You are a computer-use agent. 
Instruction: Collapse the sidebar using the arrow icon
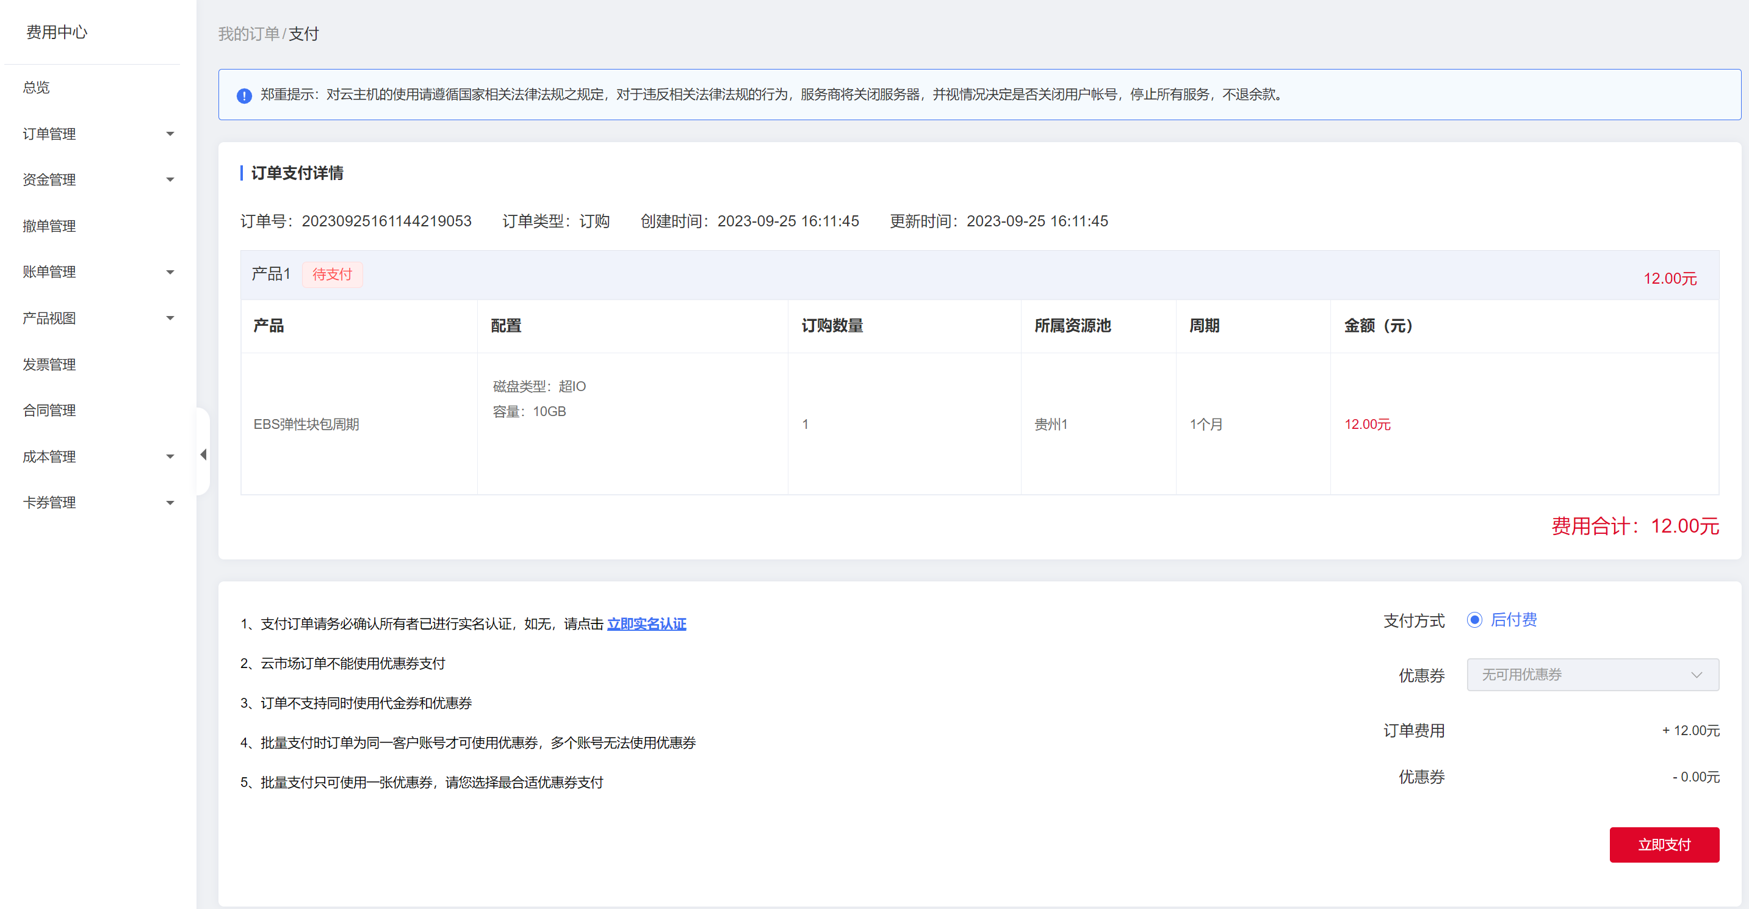click(x=203, y=455)
